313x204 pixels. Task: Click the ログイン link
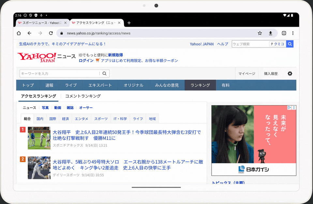tap(86, 61)
